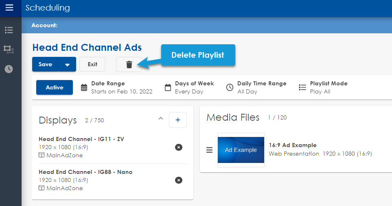Collapse the Displays panel
The height and width of the screenshot is (206, 392).
point(160,119)
